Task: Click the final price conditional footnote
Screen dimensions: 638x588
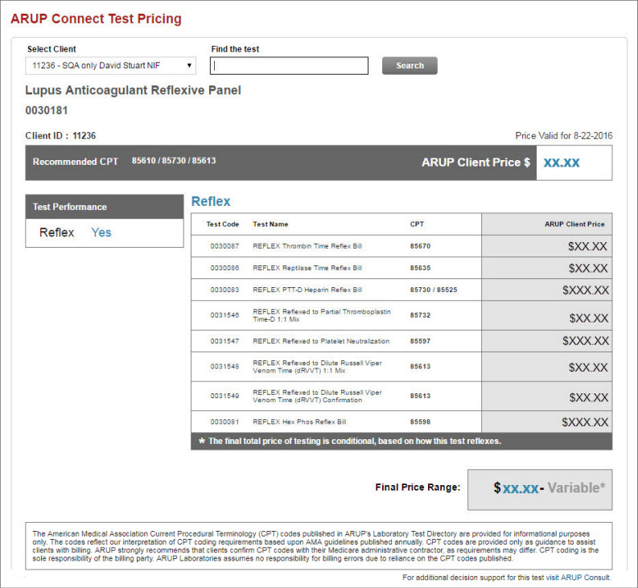Action: point(350,441)
